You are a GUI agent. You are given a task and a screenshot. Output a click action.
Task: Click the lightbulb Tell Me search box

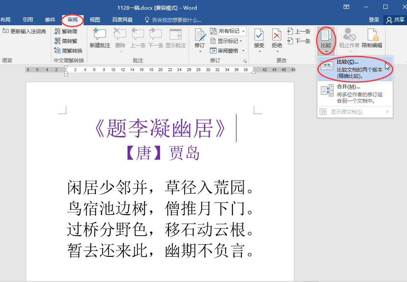173,20
